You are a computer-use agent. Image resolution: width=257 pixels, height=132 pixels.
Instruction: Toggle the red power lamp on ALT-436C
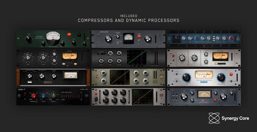click(x=69, y=35)
